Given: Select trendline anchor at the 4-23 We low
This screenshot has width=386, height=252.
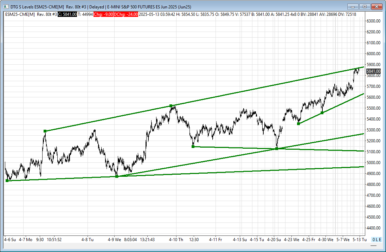Looking at the screenshot, I should 298,124.
